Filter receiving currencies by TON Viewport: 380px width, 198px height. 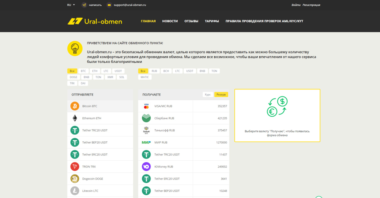pyautogui.click(x=214, y=71)
